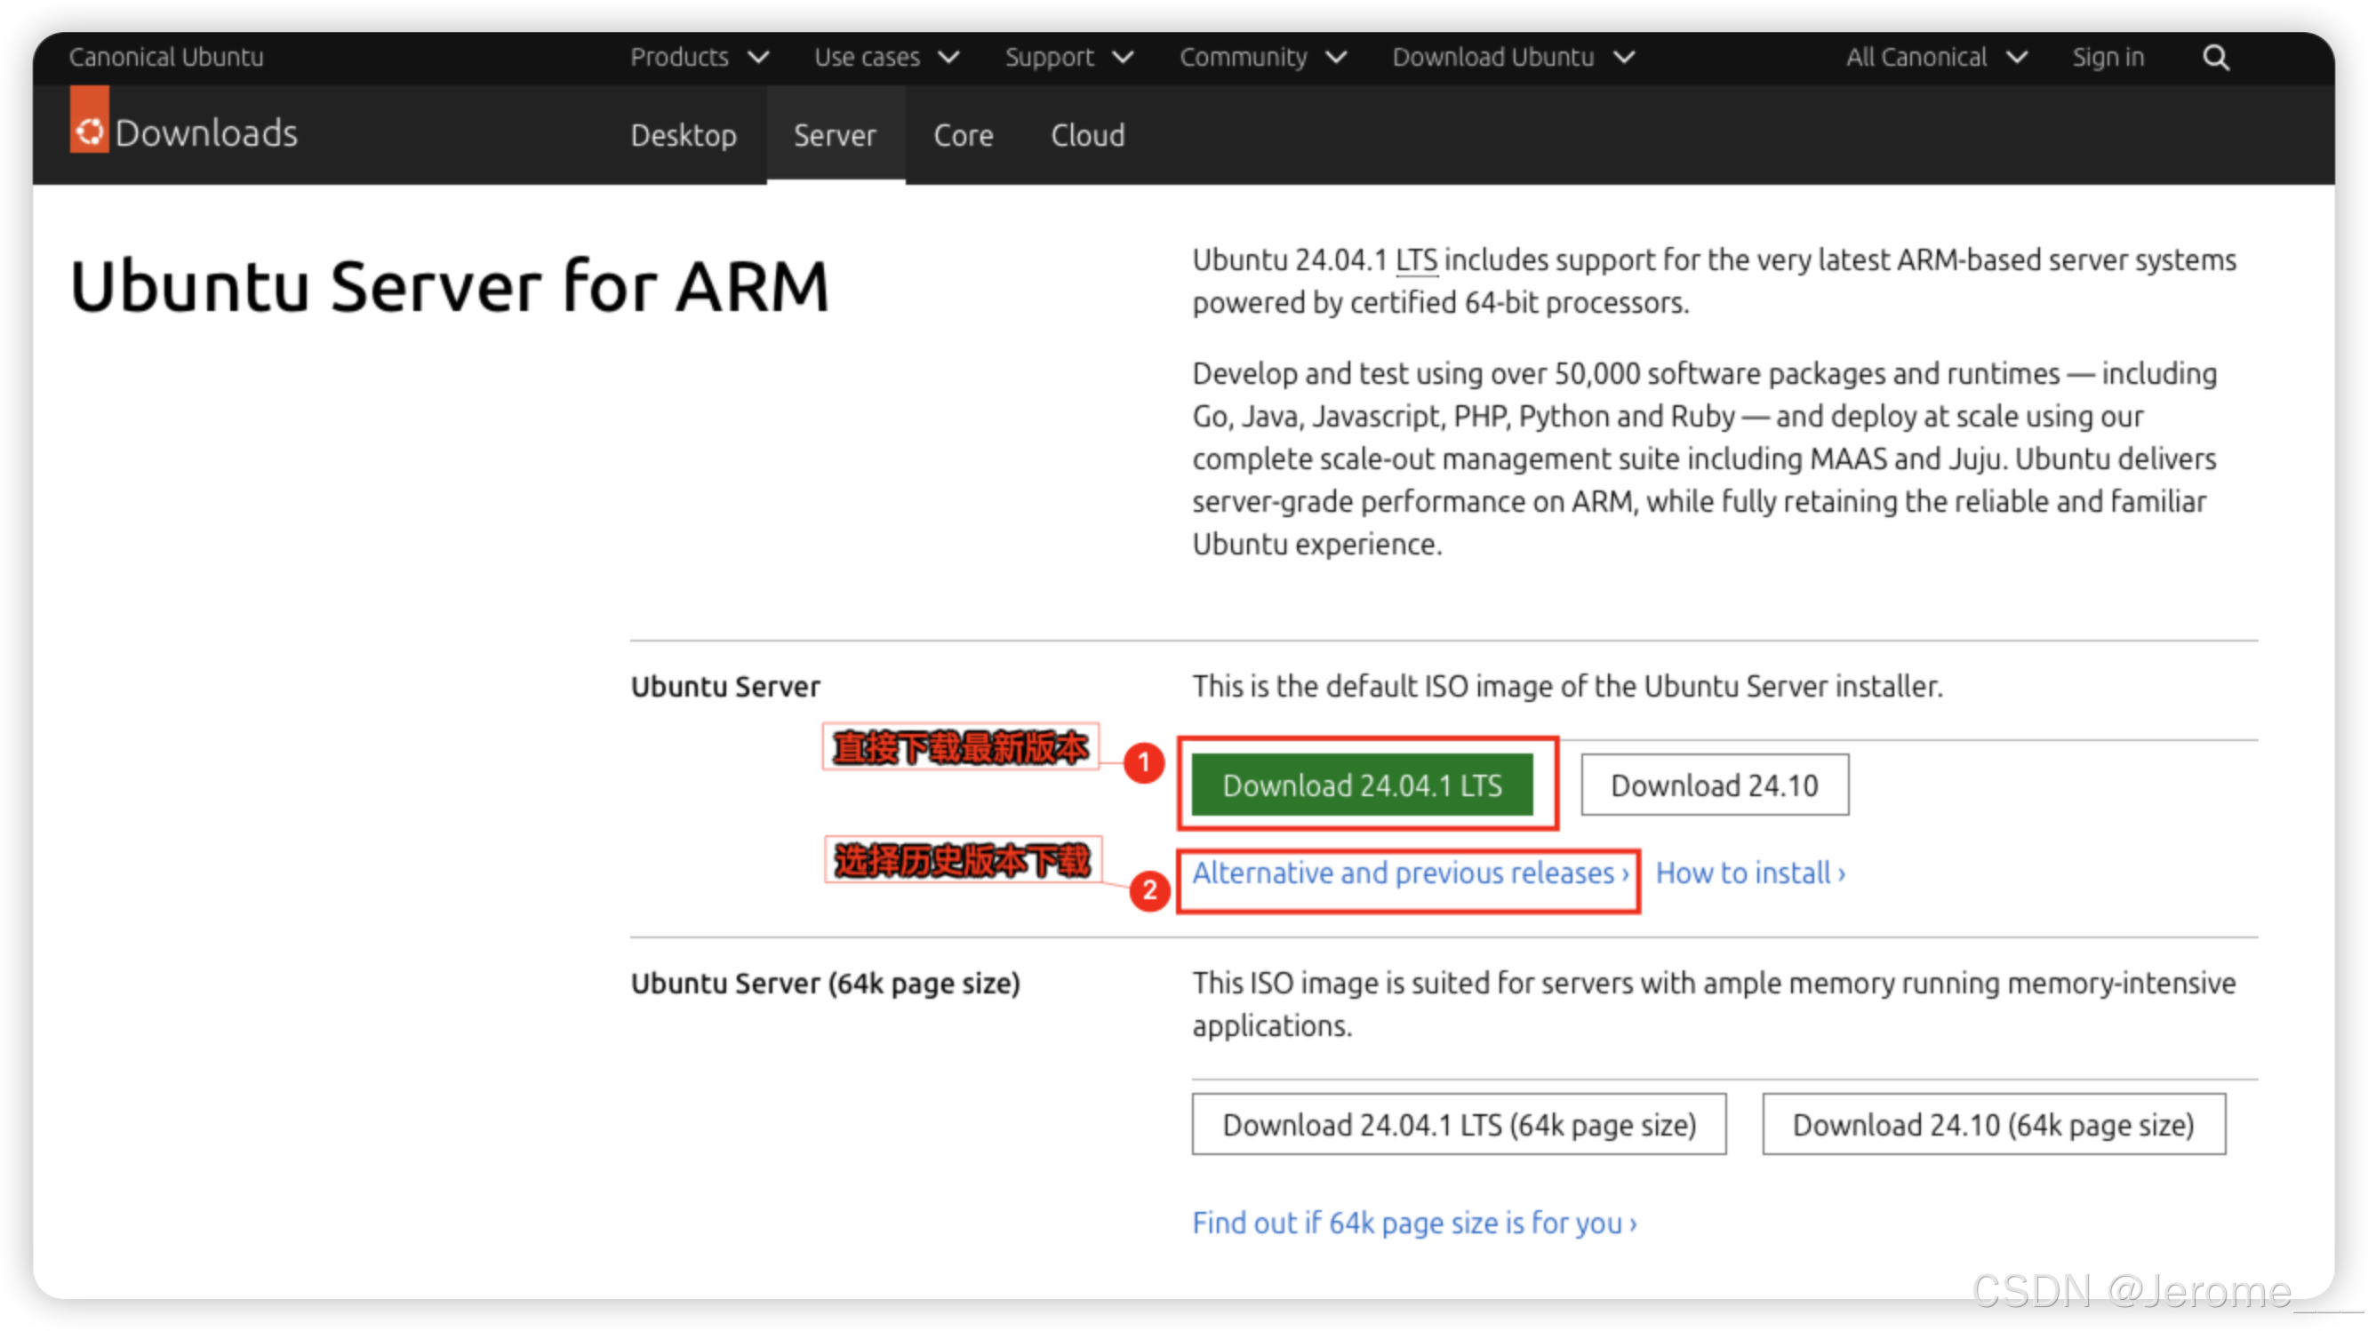Click red annotation circle number 1
This screenshot has width=2368, height=1331.
click(1143, 762)
